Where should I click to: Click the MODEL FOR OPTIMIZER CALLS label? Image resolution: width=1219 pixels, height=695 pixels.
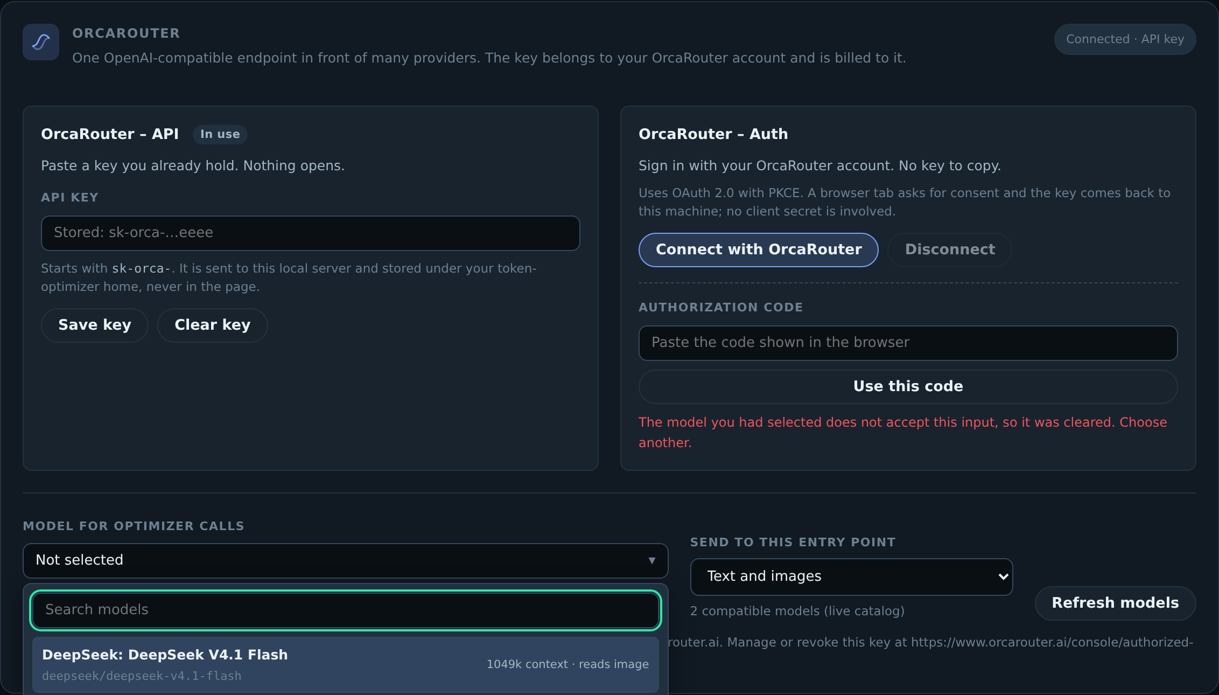tap(134, 526)
